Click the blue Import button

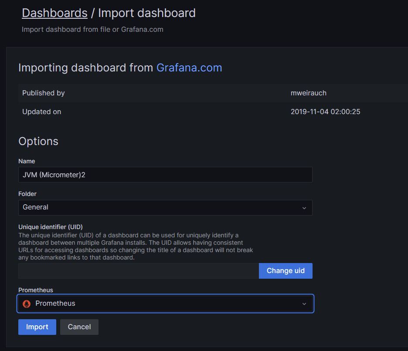(37, 327)
